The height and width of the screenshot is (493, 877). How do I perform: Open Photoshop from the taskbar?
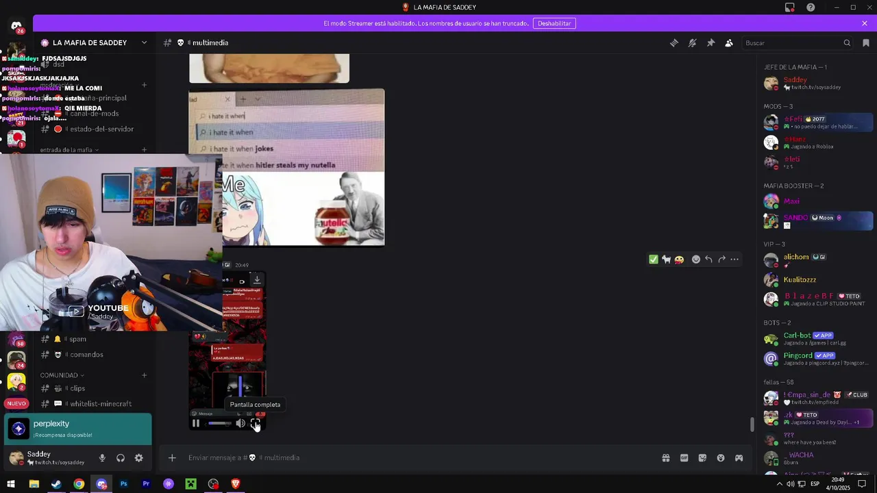coord(123,484)
